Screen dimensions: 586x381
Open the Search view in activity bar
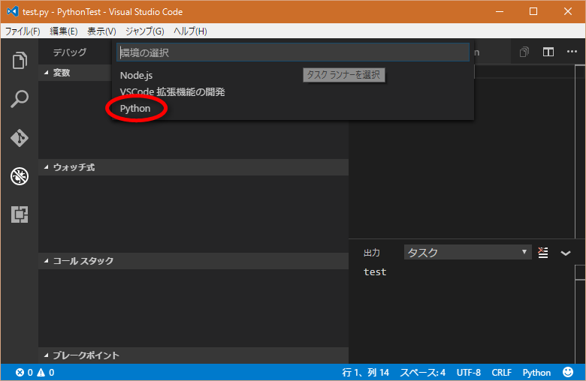tap(20, 99)
